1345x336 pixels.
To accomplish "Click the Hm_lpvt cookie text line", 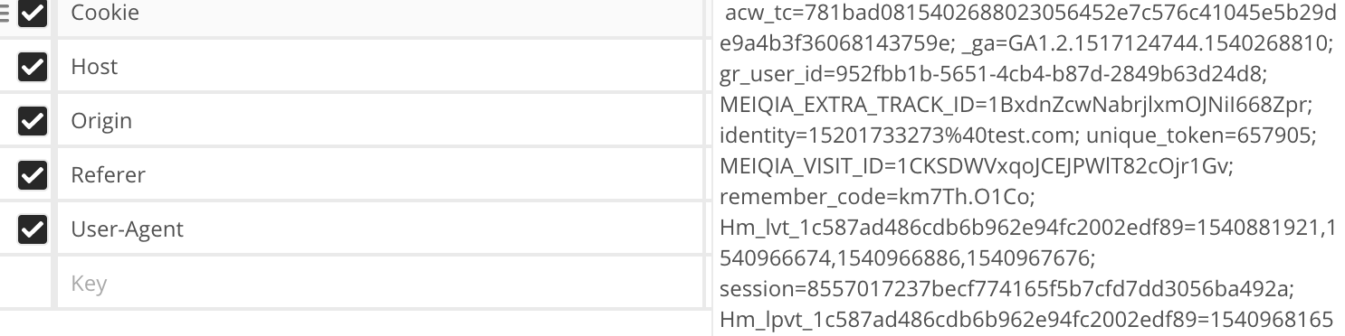I will 1026,320.
